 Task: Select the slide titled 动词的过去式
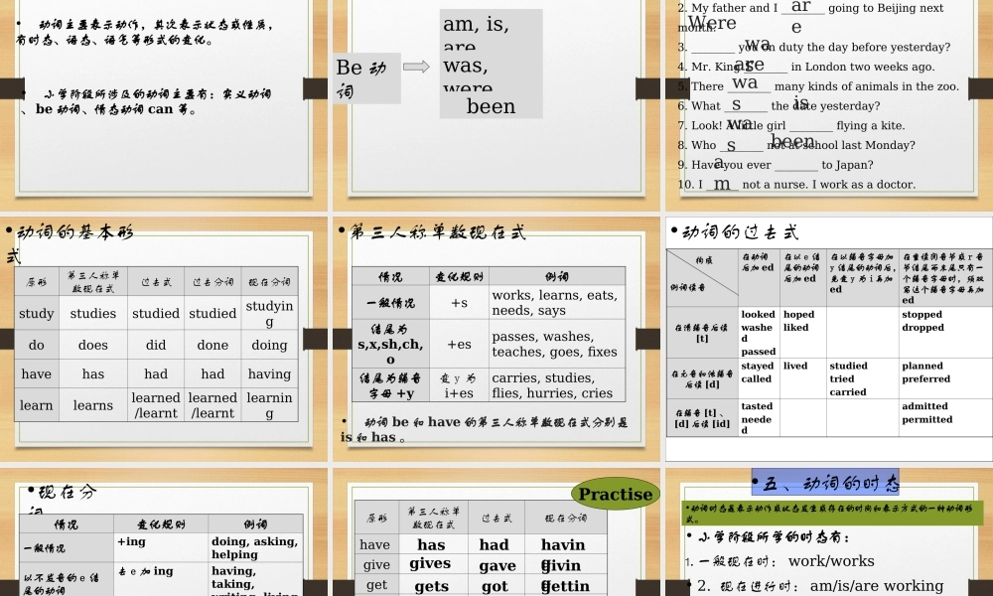[829, 338]
